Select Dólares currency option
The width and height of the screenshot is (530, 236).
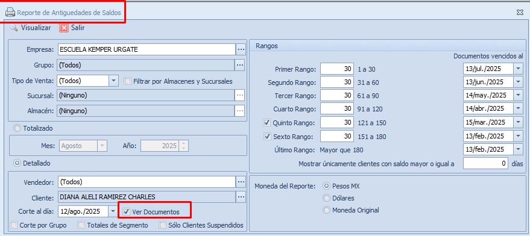326,198
